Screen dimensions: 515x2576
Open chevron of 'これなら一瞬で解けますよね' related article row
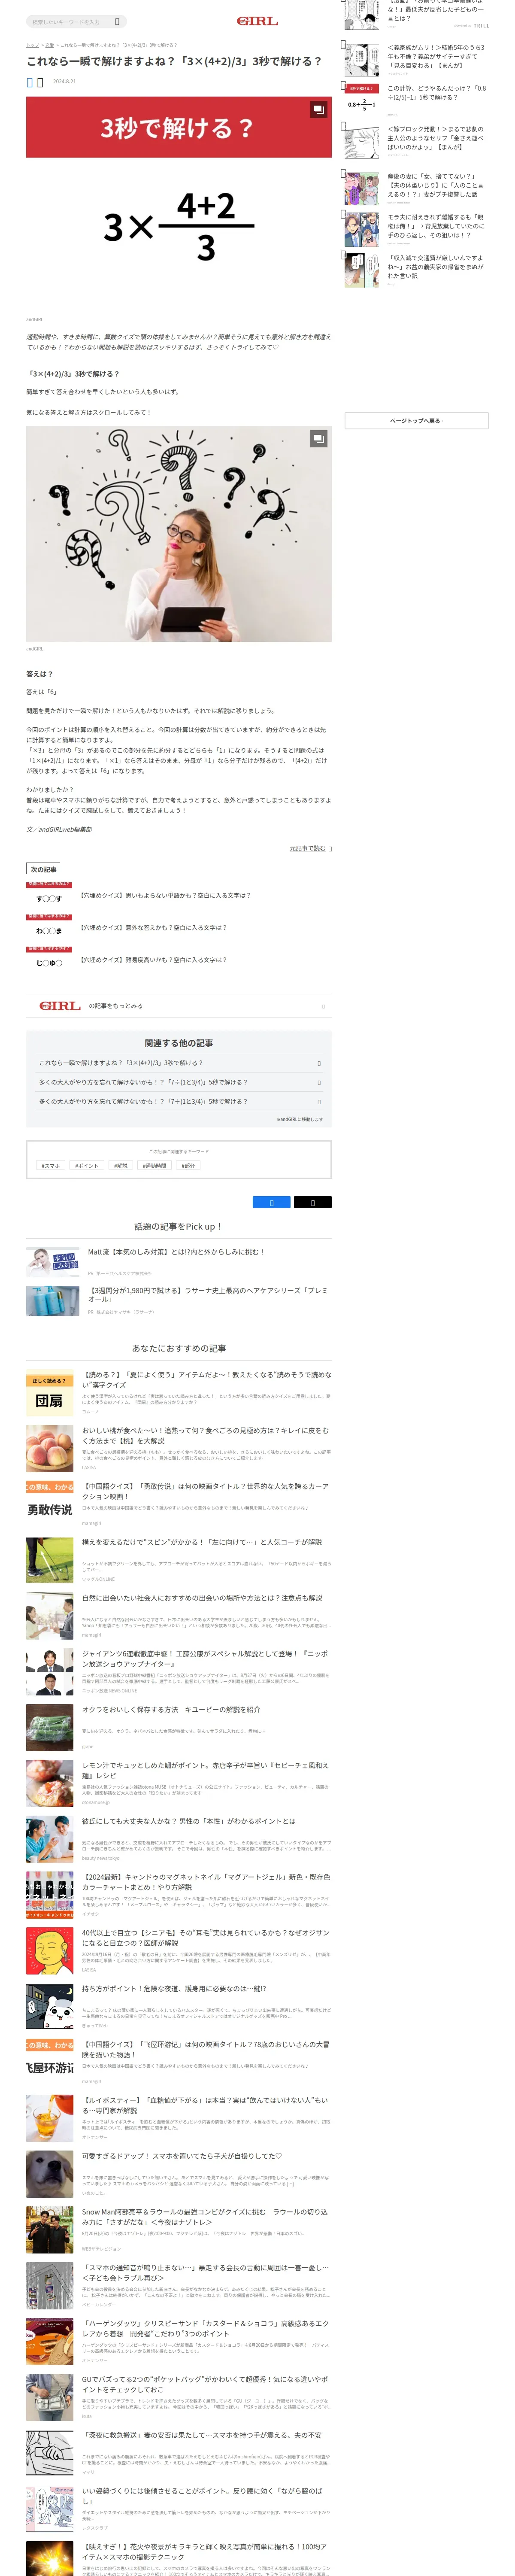tap(319, 1063)
